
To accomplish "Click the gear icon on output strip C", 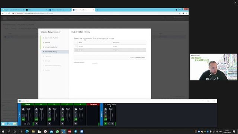I will click(63, 109).
